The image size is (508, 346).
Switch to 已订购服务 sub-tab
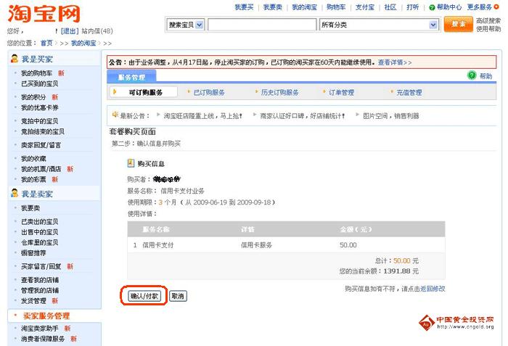tap(209, 92)
